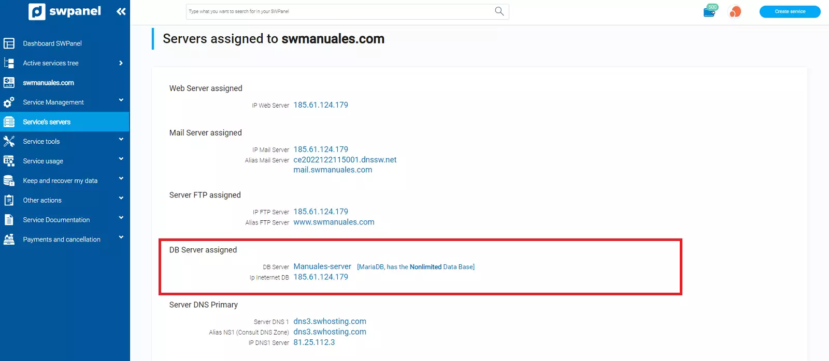Open the user profile avatar
Viewport: 829px width, 361px height.
pos(735,11)
